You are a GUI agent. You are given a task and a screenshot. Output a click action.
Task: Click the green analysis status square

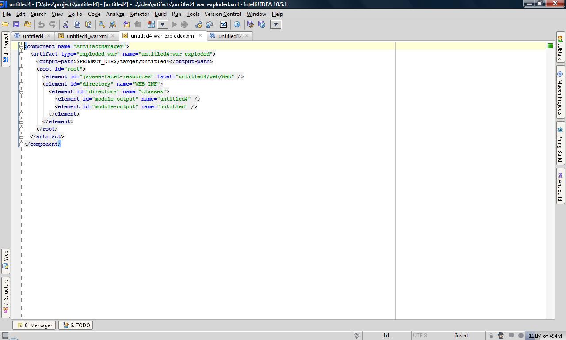tap(550, 46)
